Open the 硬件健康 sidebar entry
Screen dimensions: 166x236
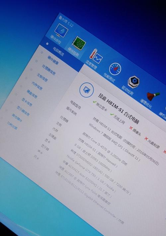pyautogui.click(x=53, y=60)
